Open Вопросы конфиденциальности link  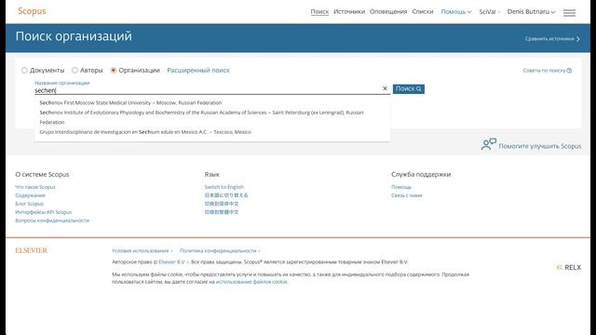[52, 221]
